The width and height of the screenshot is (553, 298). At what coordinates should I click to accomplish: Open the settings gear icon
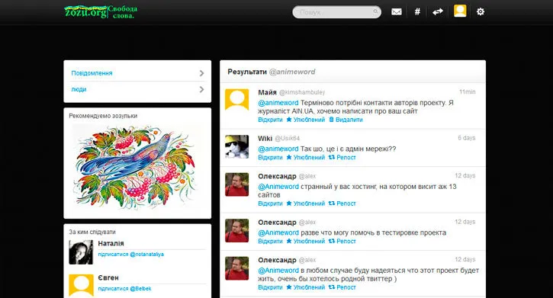[481, 12]
